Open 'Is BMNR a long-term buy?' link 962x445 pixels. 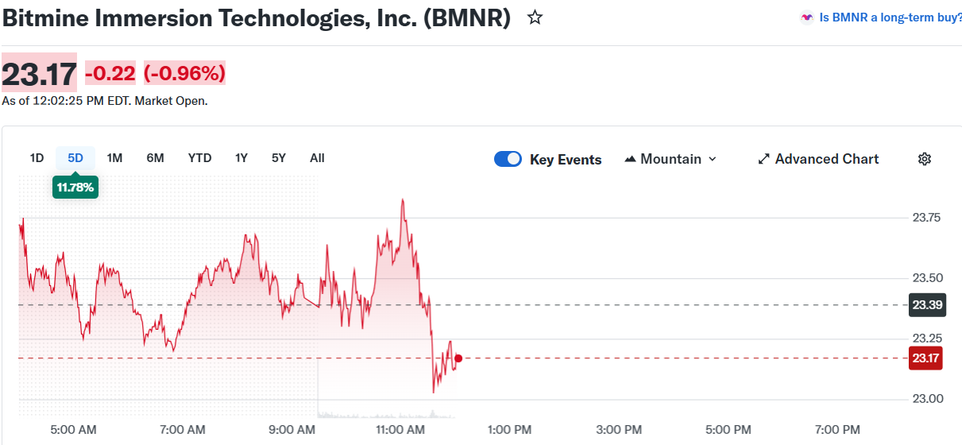click(x=891, y=17)
